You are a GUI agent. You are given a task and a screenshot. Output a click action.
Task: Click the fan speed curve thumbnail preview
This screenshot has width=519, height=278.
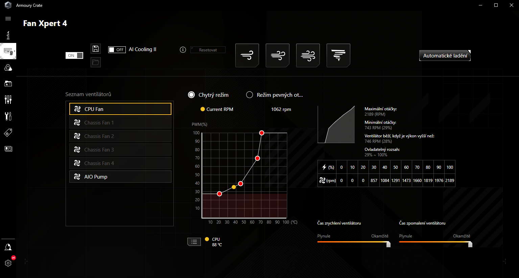click(x=336, y=124)
